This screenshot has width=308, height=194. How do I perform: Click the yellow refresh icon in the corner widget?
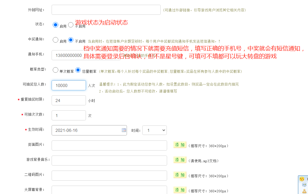[302, 179]
